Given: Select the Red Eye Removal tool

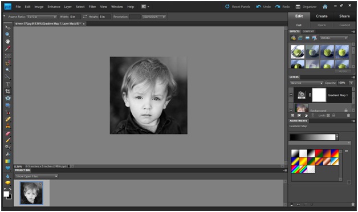Looking at the screenshot, I should pyautogui.click(x=8, y=113).
